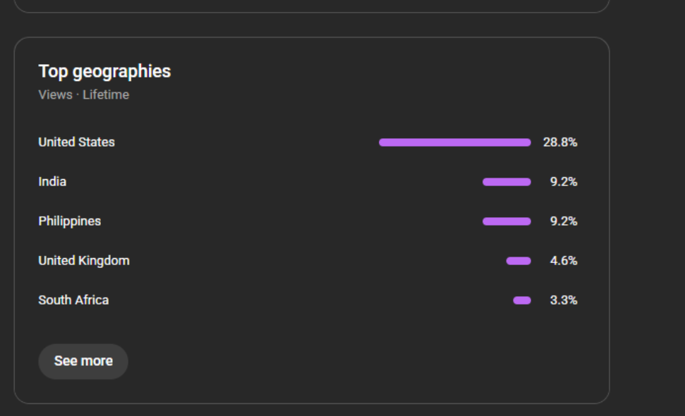Click the Views label under the heading

pyautogui.click(x=55, y=94)
